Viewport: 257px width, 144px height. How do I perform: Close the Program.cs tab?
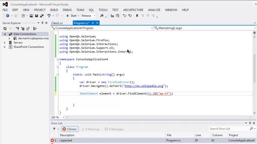tap(97, 23)
